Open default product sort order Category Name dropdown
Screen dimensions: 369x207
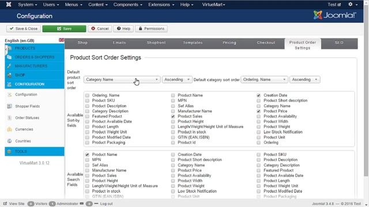[122, 79]
